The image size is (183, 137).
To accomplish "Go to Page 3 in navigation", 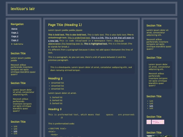I will [x=15, y=40].
